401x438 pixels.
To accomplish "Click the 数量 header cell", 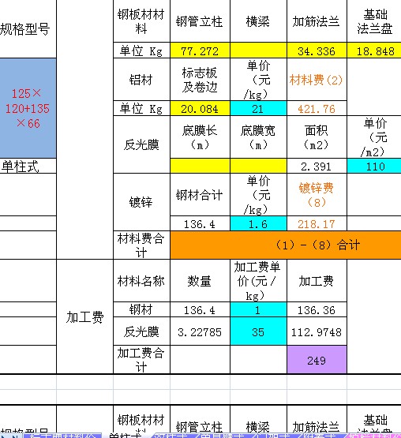I will click(x=200, y=281).
